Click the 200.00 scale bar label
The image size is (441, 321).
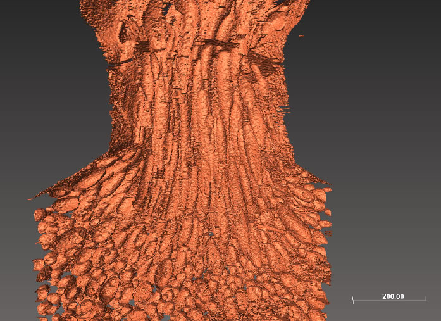click(393, 296)
